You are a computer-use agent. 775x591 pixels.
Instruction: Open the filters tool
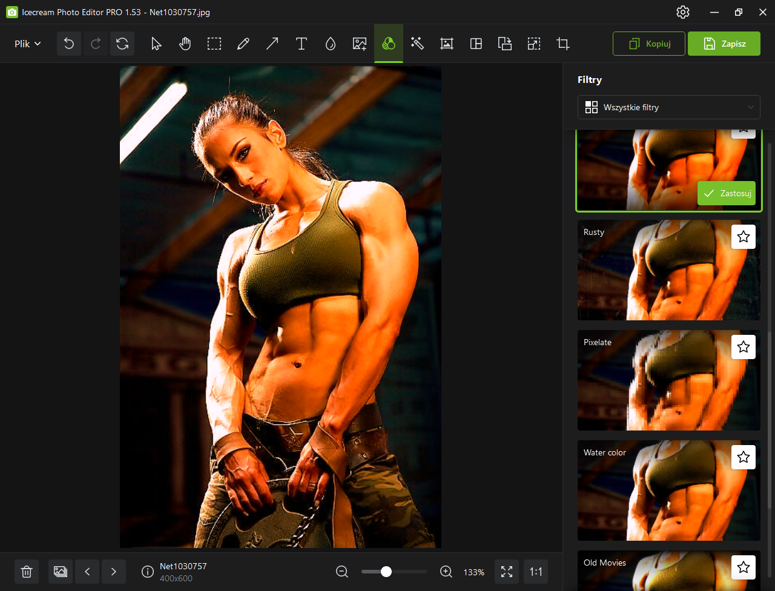pyautogui.click(x=389, y=44)
